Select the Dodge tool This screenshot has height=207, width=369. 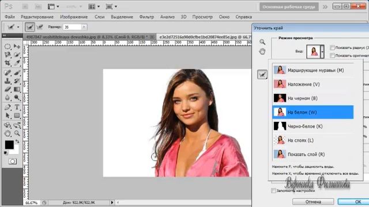point(17,98)
